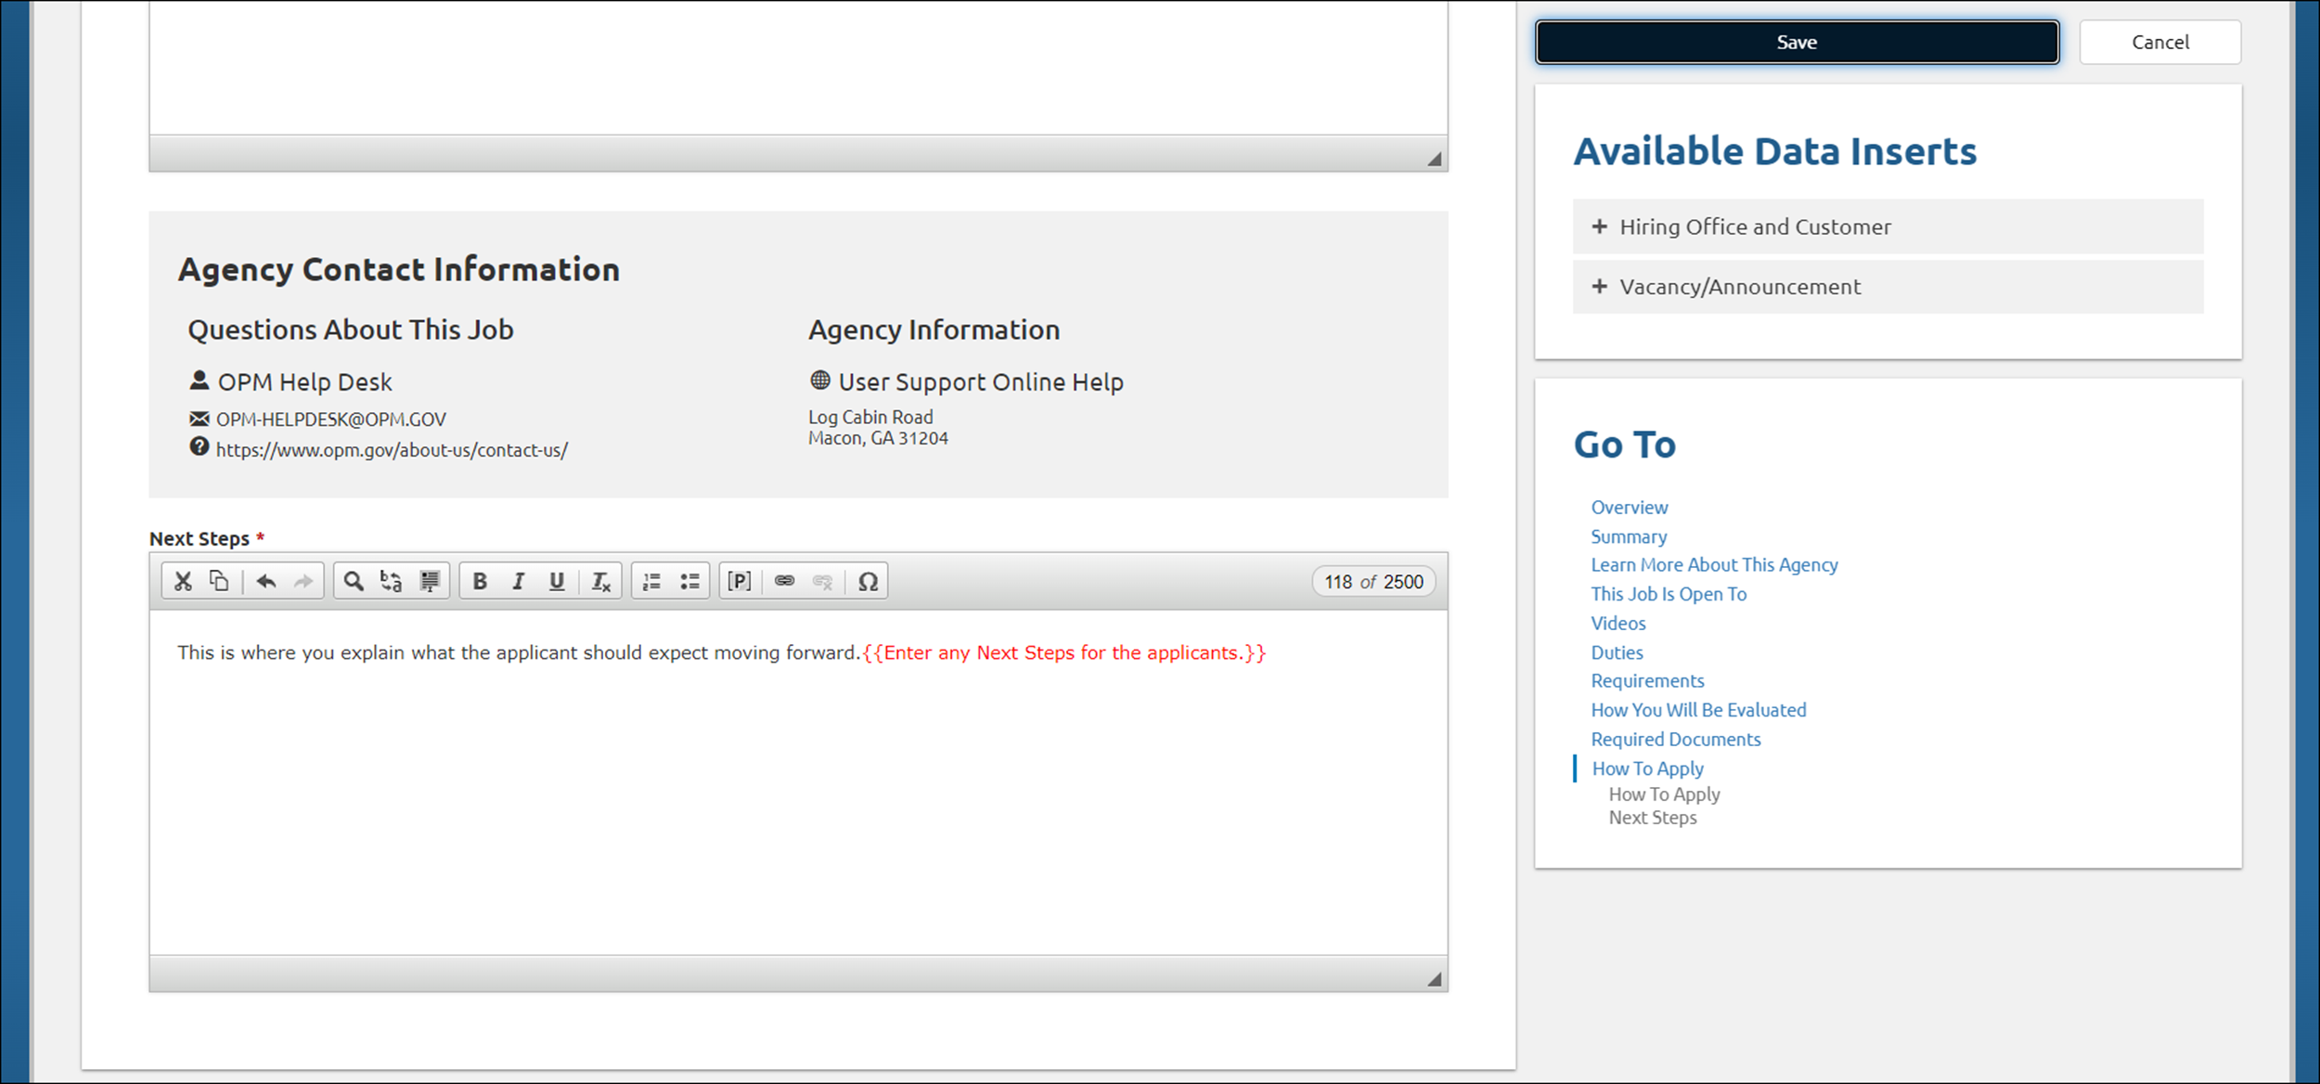Viewport: 2320px width, 1084px height.
Task: Click the Insert Link icon
Action: click(787, 581)
